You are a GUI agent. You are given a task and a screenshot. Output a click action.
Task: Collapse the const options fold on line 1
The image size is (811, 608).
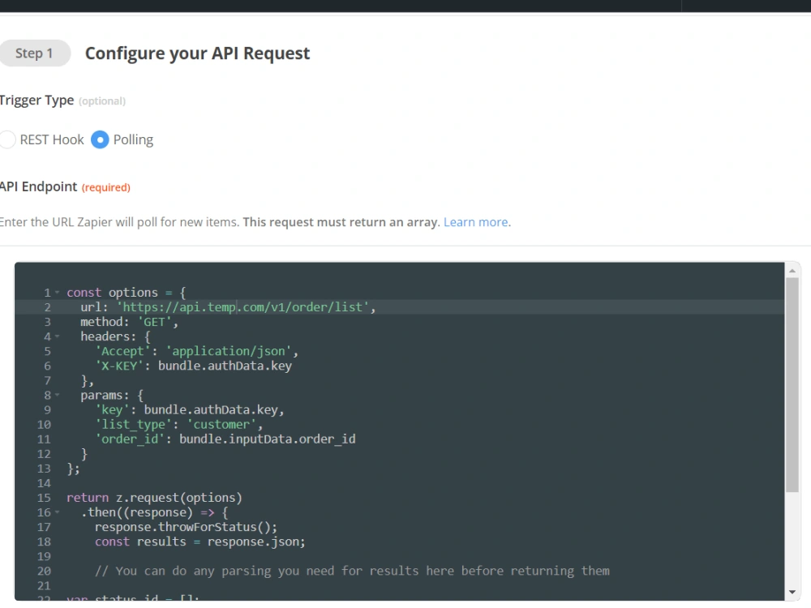click(58, 292)
